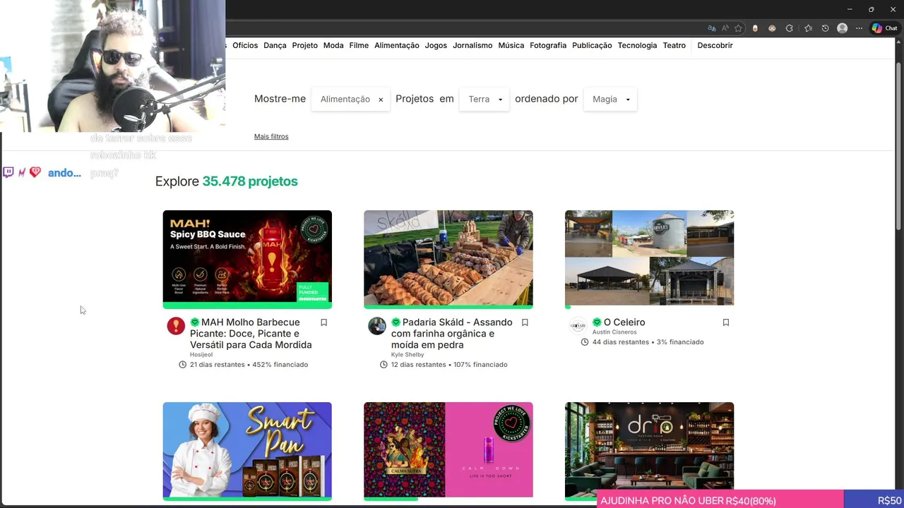
Task: Bookmark the Padaria Skáld project
Action: (525, 322)
